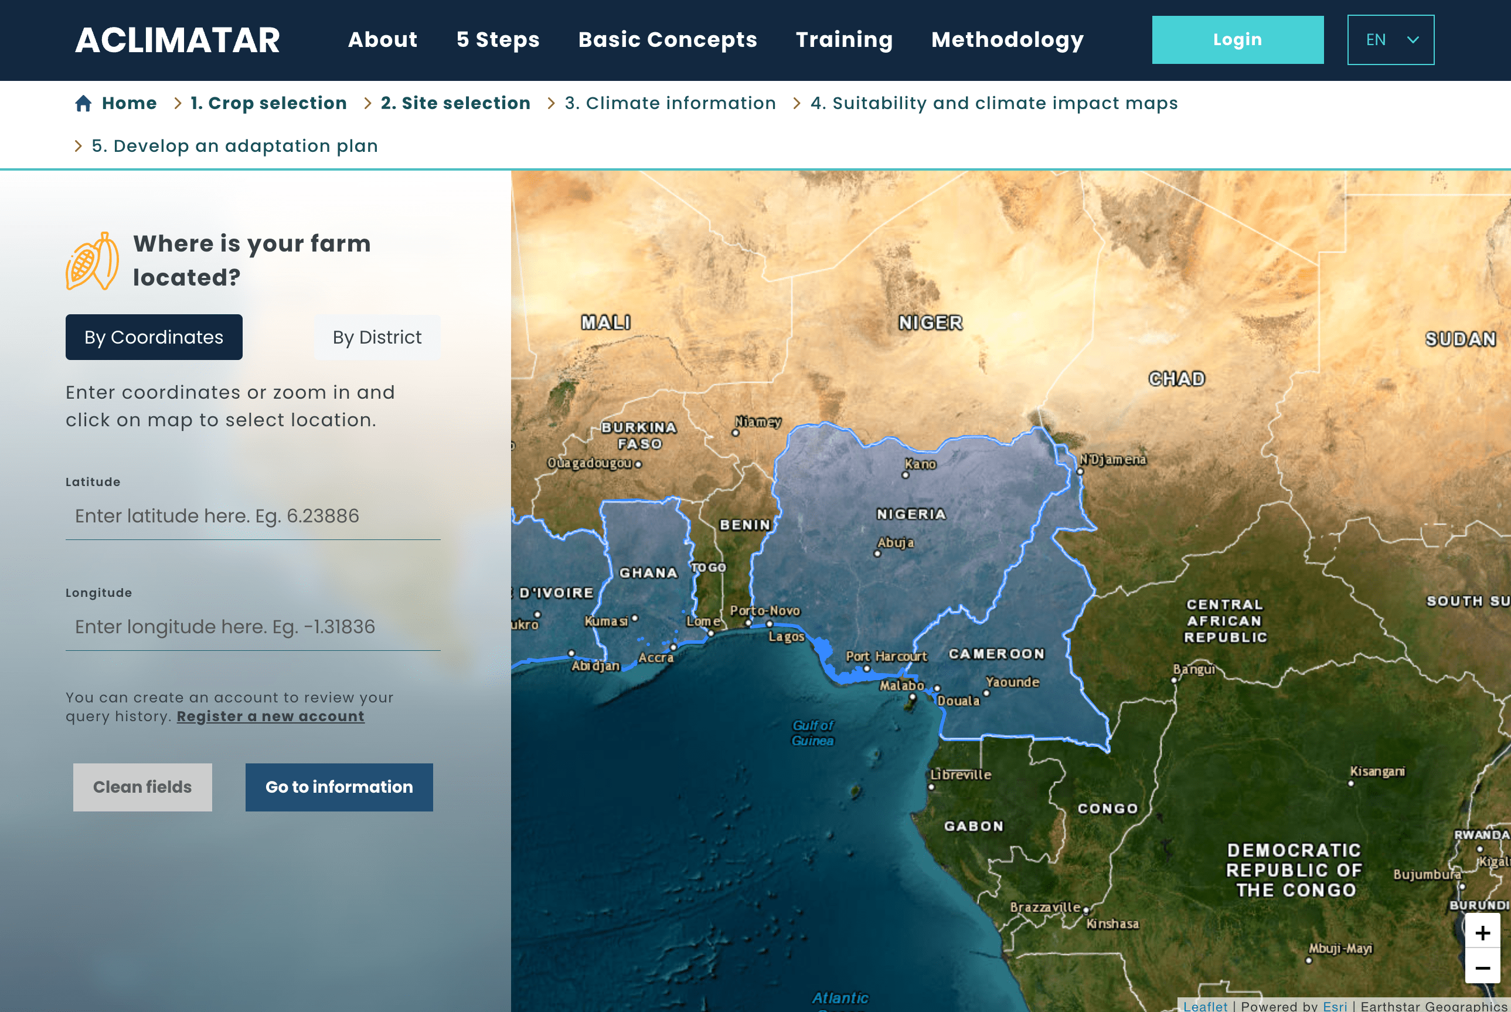Zoom in the map with plus button
Screen dimensions: 1511x1012
(1482, 933)
